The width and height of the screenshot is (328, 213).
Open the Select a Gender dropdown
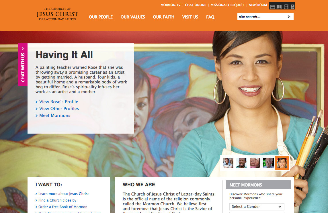(257, 207)
